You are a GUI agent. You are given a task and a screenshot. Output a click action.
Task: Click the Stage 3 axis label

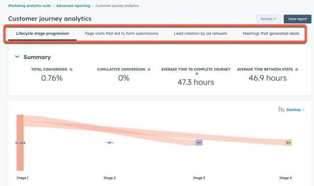pyautogui.click(x=199, y=178)
